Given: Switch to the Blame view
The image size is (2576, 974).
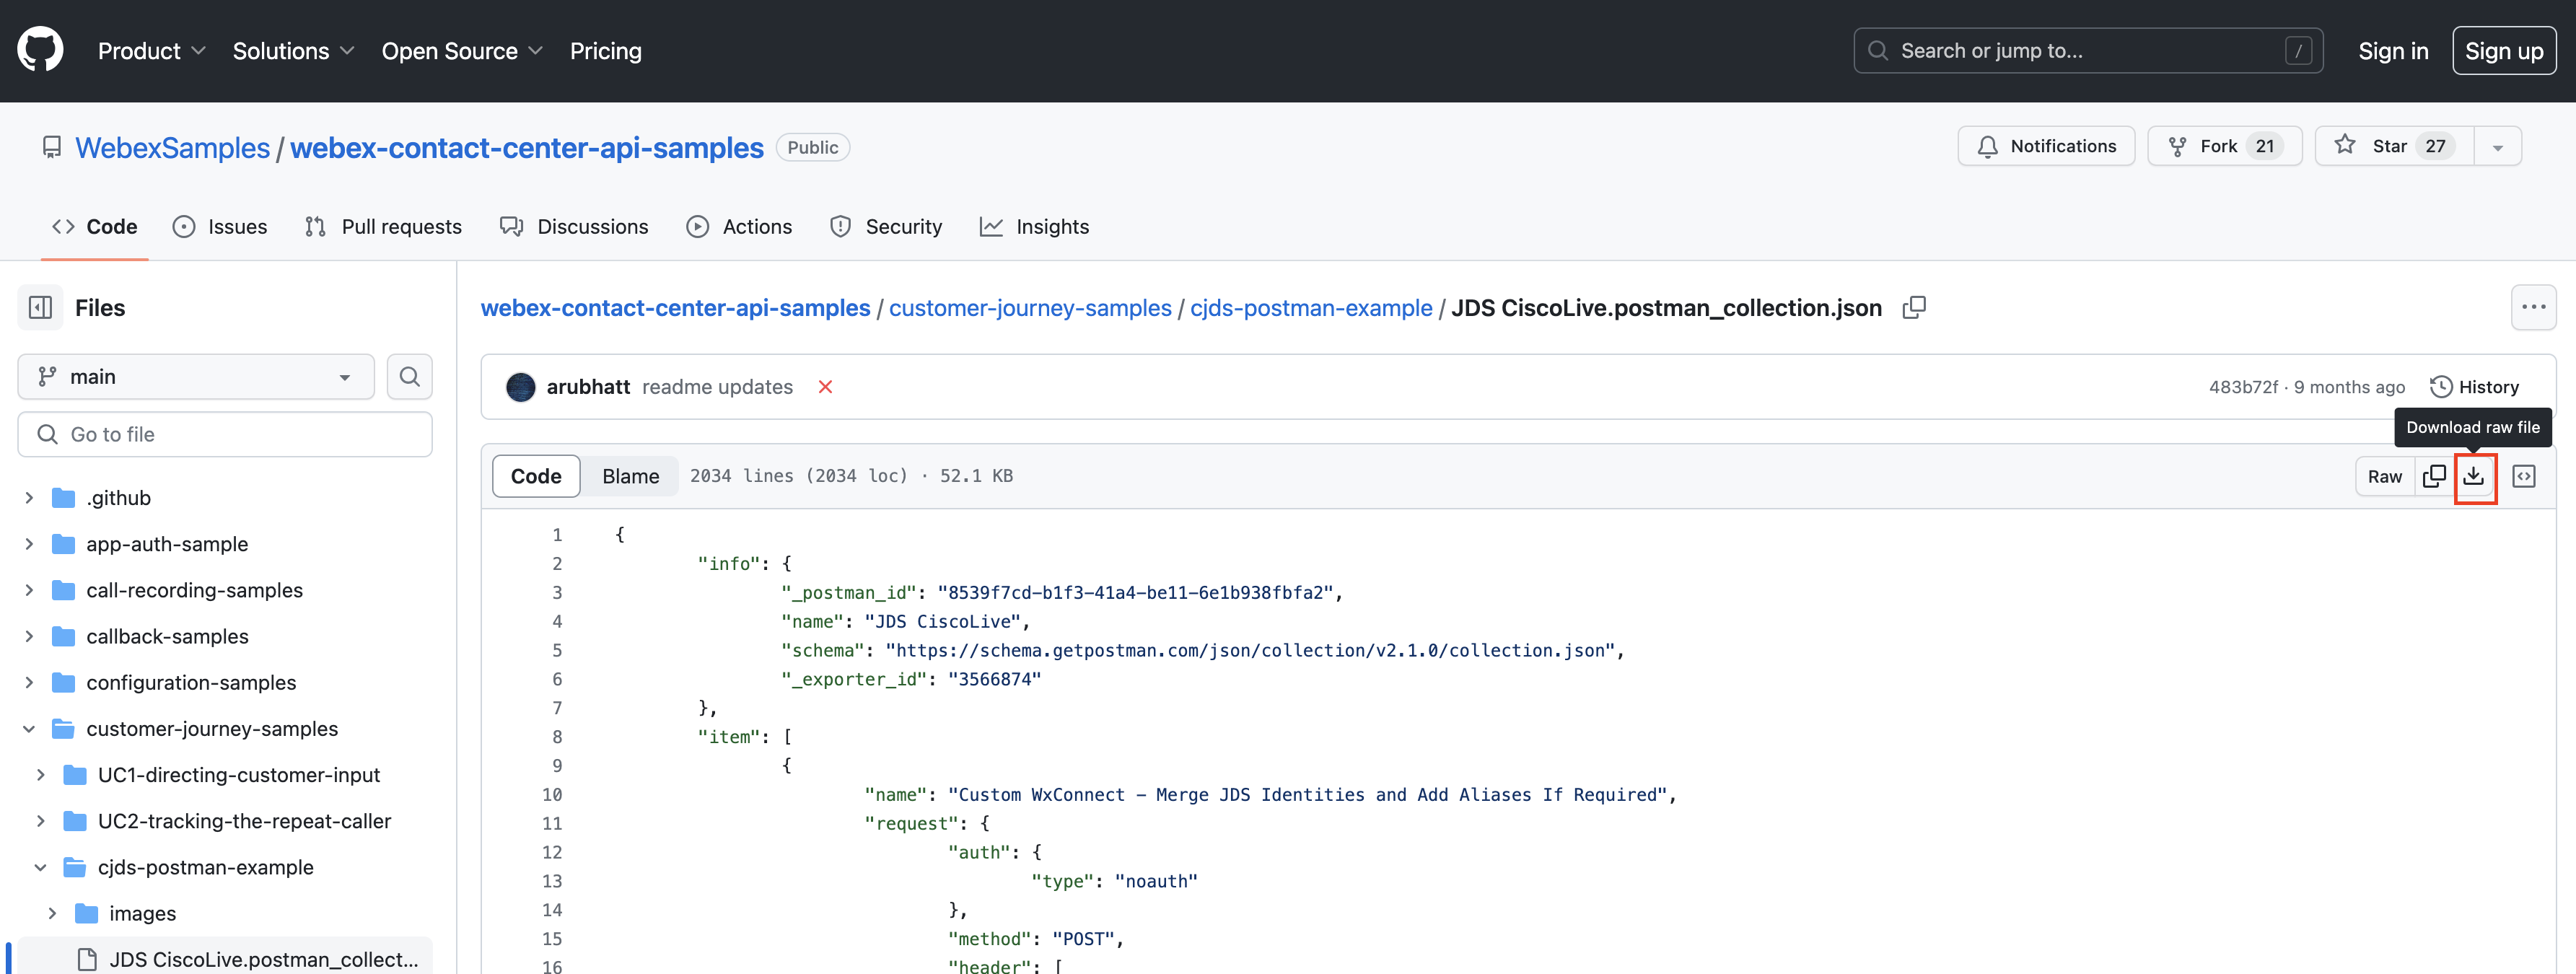Looking at the screenshot, I should pos(630,477).
